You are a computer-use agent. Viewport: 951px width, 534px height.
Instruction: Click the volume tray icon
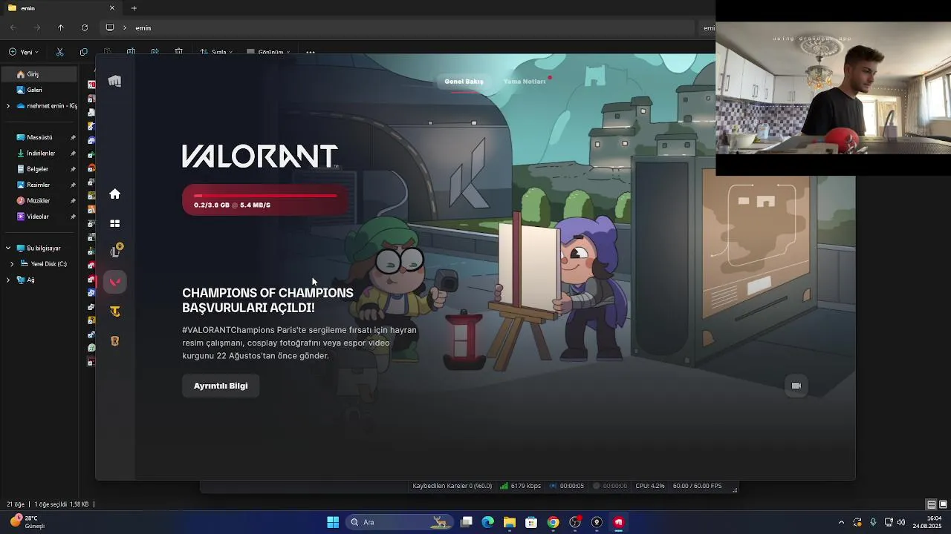pyautogui.click(x=901, y=522)
